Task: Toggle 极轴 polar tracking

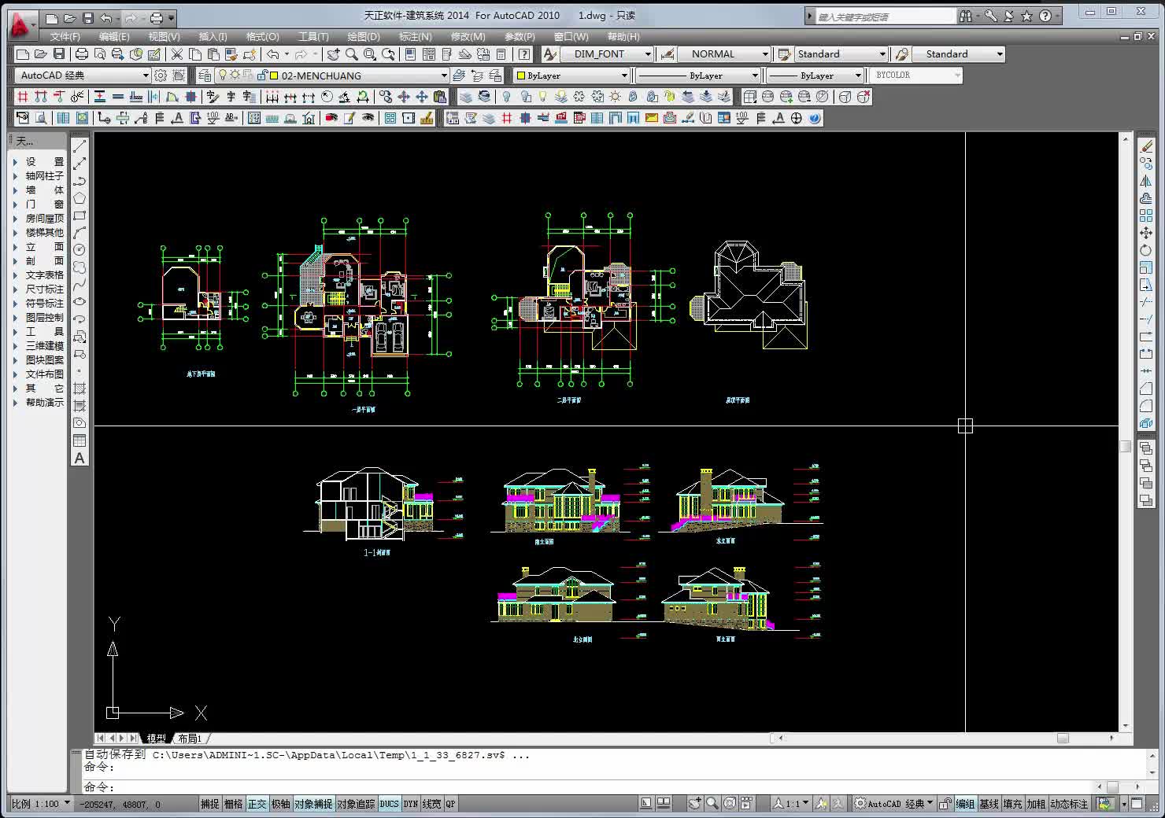Action: point(281,804)
